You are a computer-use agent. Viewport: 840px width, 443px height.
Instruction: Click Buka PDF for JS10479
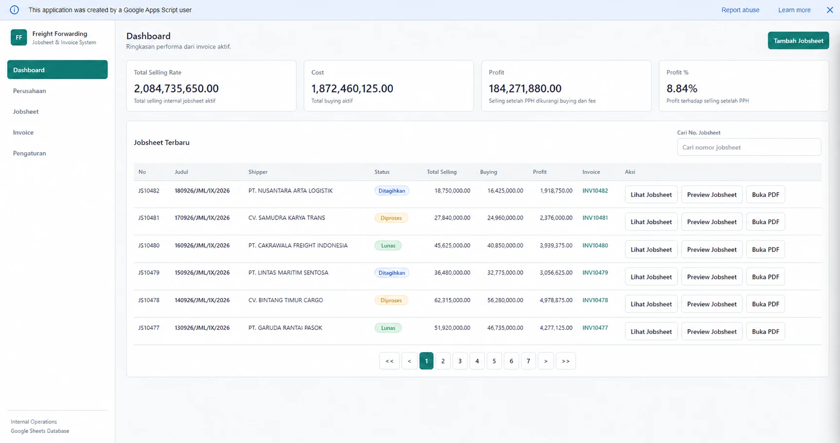[x=765, y=277]
